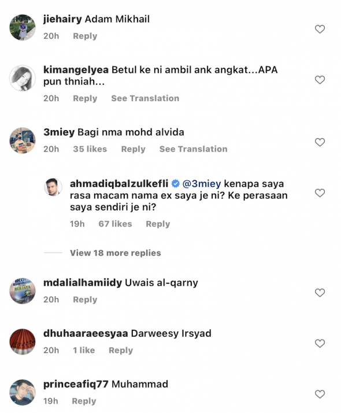Expand View 18 more replies
This screenshot has width=341, height=413.
115,253
